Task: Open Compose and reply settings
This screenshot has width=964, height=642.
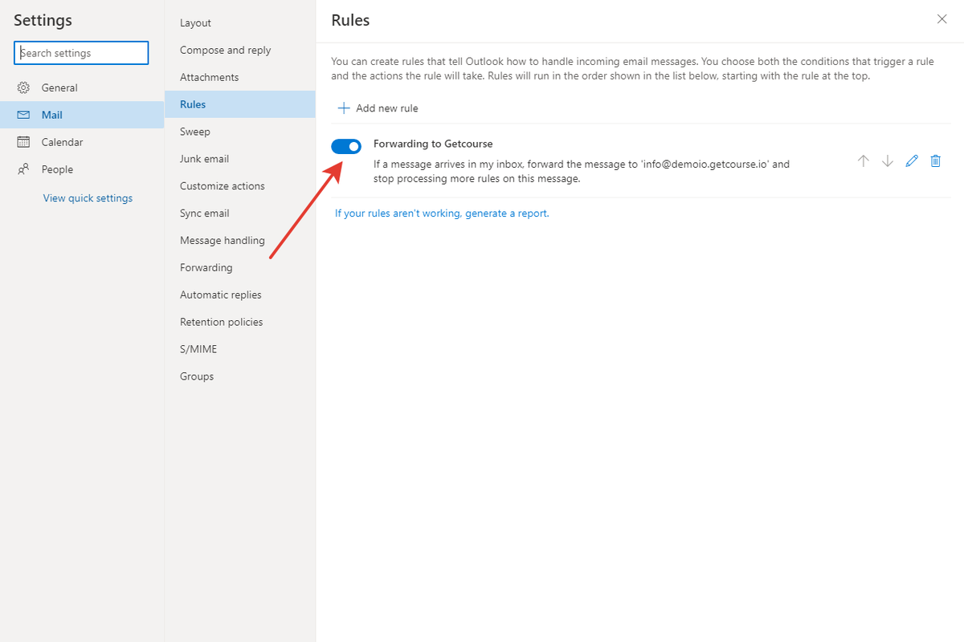Action: (x=240, y=50)
